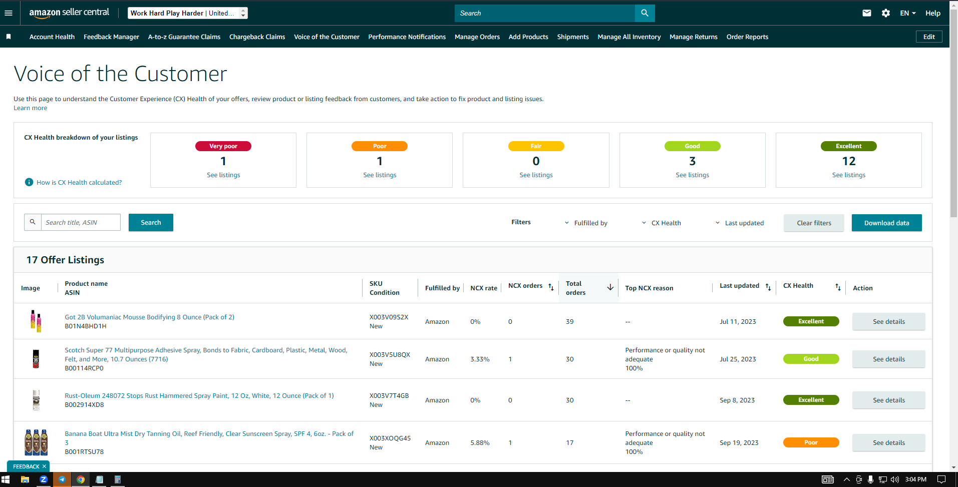Go to Manage Orders in navigation
This screenshot has width=958, height=487.
point(477,37)
